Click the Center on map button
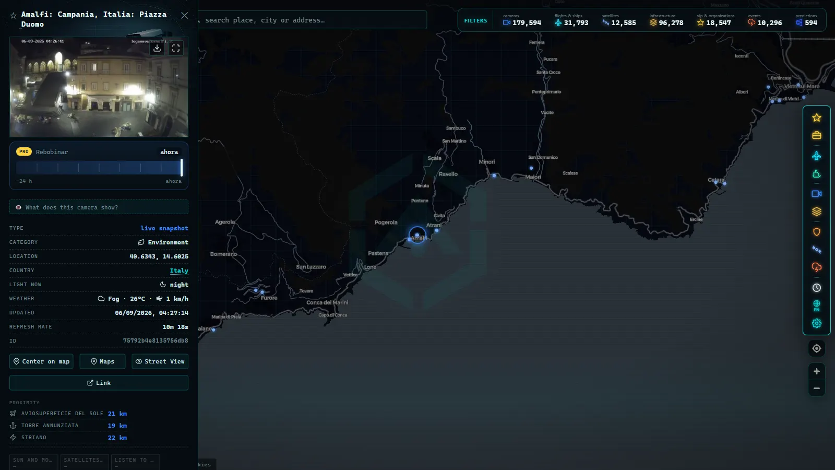The width and height of the screenshot is (835, 470). pos(41,361)
